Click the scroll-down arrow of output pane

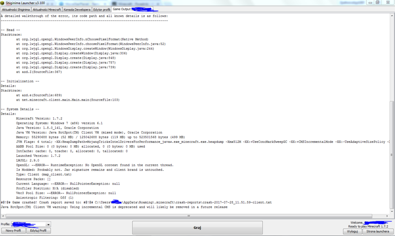coord(392,212)
